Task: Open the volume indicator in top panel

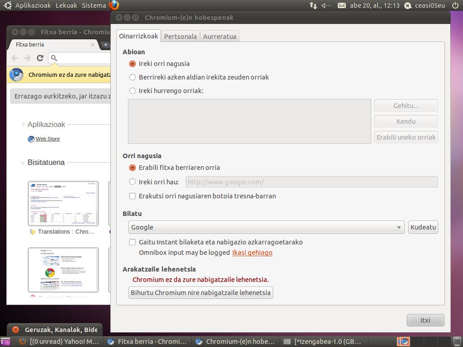Action: coord(326,5)
